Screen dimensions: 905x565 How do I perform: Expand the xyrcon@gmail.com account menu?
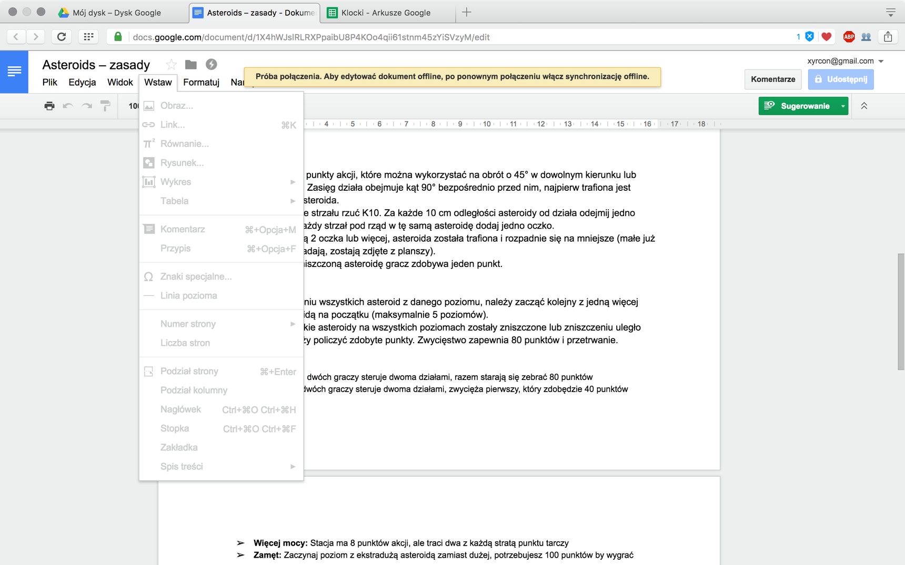tap(881, 61)
